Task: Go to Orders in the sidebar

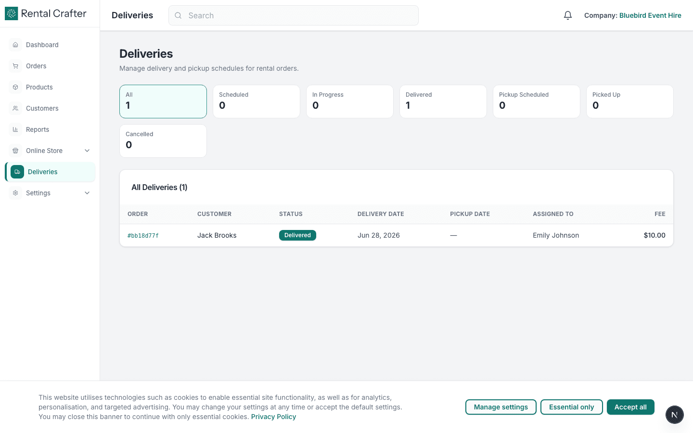Action: [x=50, y=66]
